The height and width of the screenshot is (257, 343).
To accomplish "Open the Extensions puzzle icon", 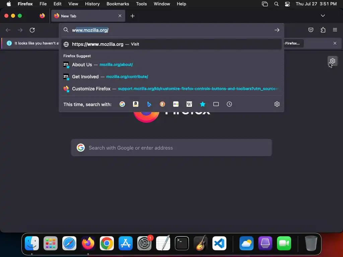I will point(323,30).
